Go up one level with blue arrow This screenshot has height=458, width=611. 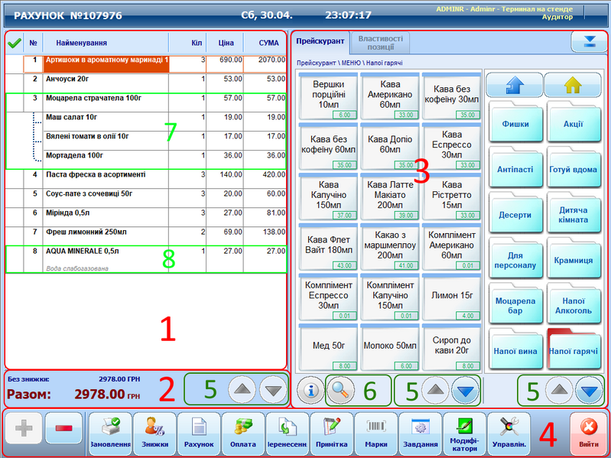pyautogui.click(x=515, y=84)
